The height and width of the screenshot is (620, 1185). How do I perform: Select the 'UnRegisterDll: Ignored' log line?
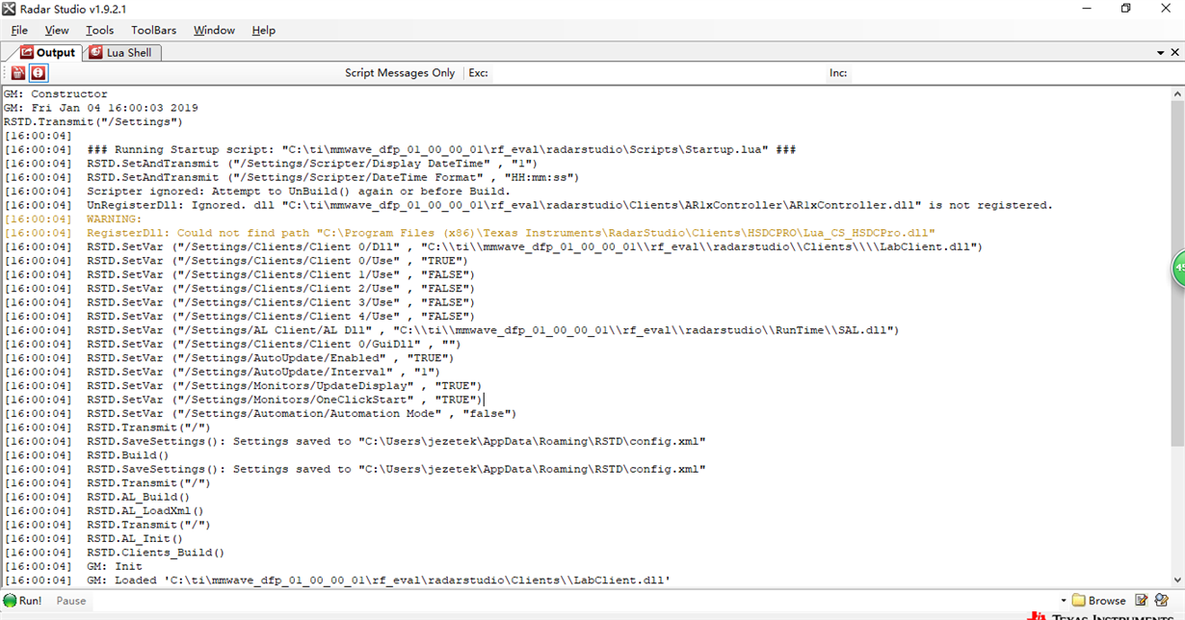click(x=528, y=206)
